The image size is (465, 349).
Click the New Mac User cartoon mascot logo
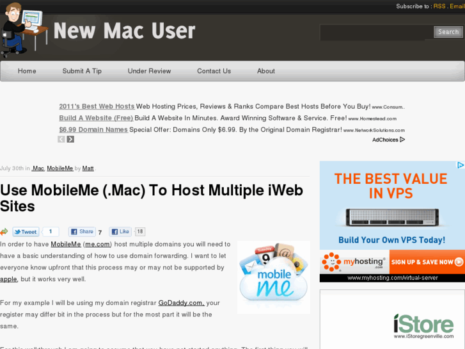point(23,29)
